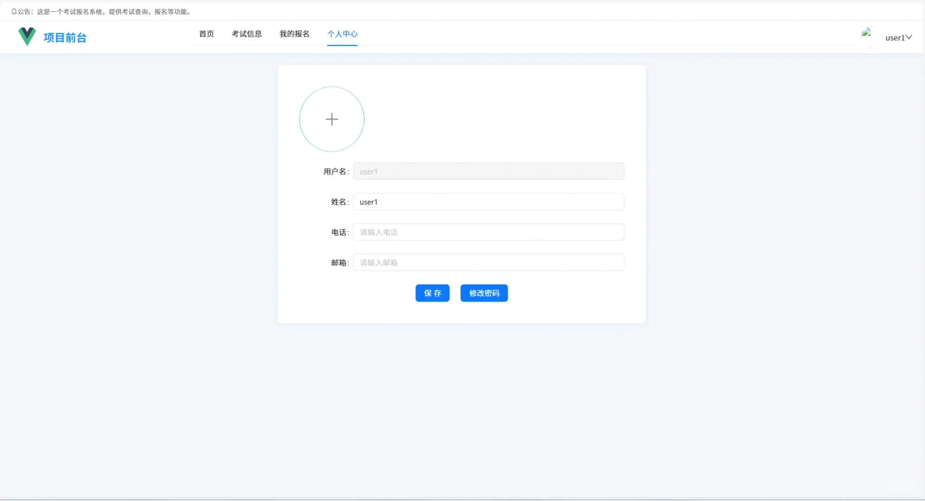The image size is (925, 501).
Task: Open the user1 account dropdown
Action: [x=895, y=38]
